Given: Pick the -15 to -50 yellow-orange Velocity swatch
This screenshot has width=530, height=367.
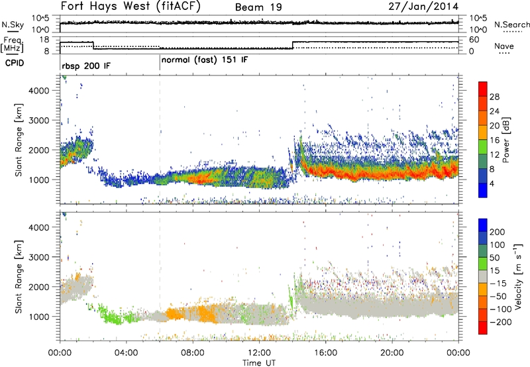Looking at the screenshot, I should tap(483, 289).
